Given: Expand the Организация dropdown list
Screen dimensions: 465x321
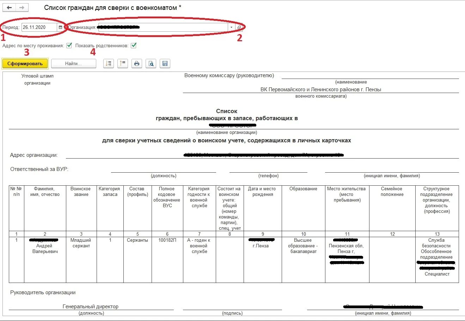Looking at the screenshot, I should coord(231,27).
